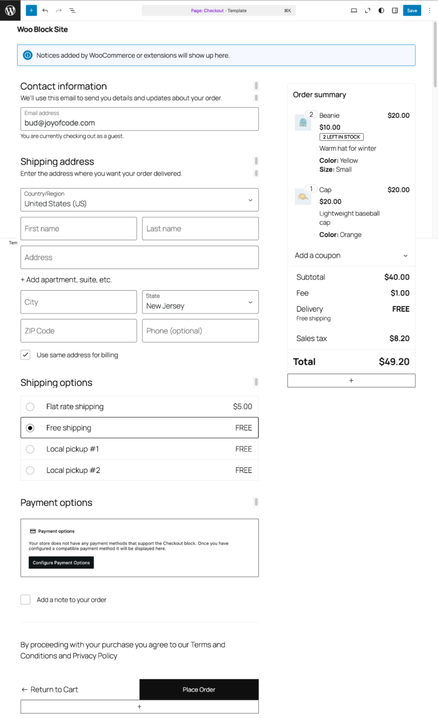Click the Redo arrow in the toolbar
Image resolution: width=438 pixels, height=718 pixels.
pos(58,10)
